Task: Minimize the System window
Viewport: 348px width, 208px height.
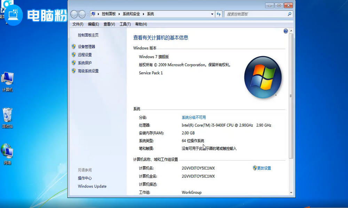Action: click(x=269, y=5)
